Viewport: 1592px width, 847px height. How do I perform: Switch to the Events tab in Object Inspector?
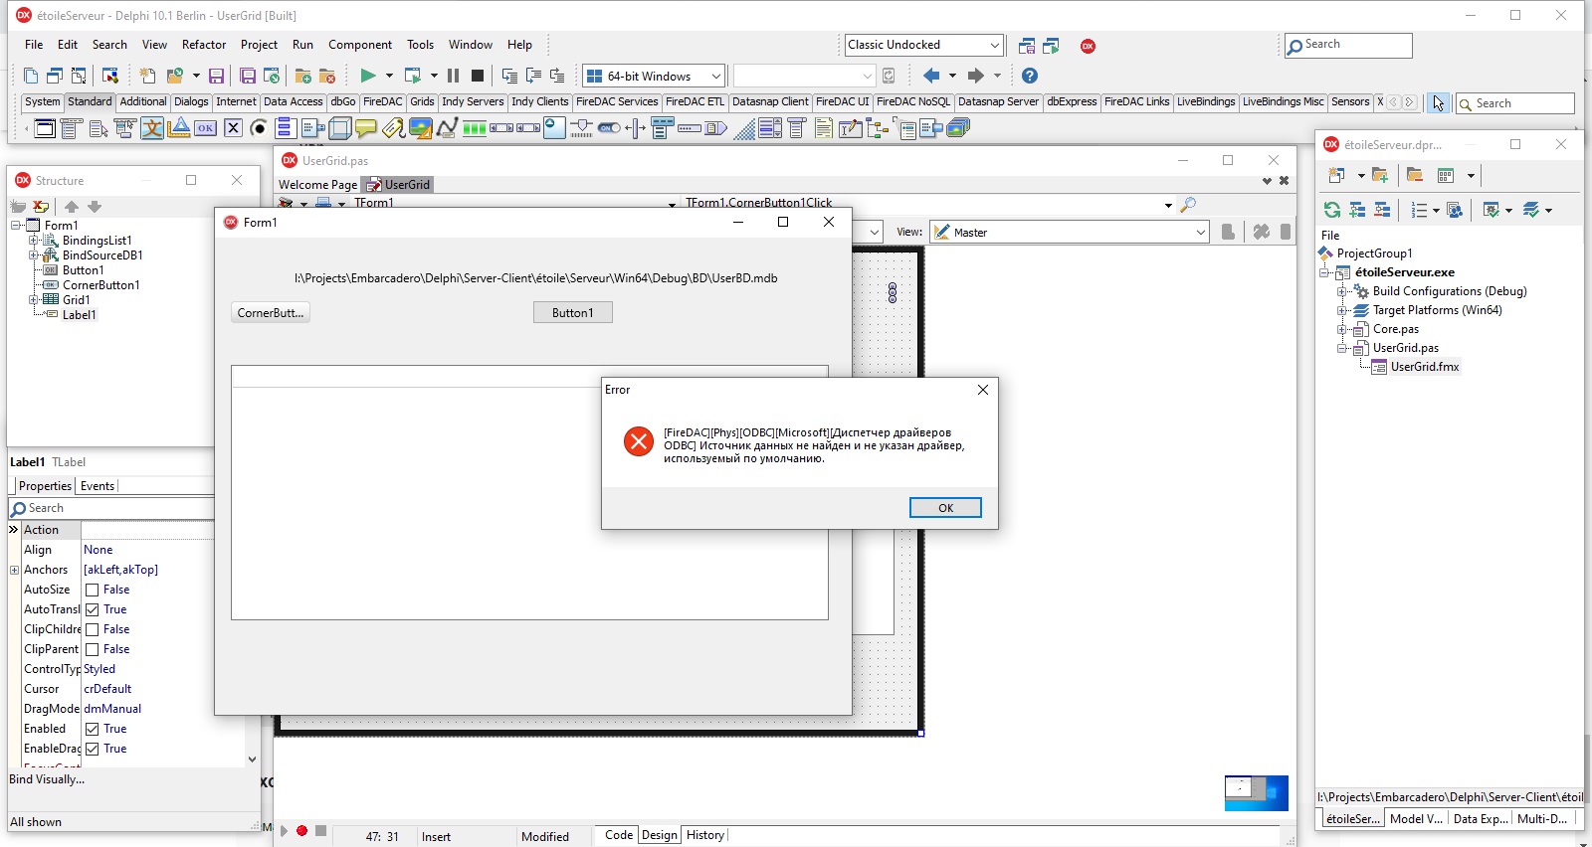point(98,486)
